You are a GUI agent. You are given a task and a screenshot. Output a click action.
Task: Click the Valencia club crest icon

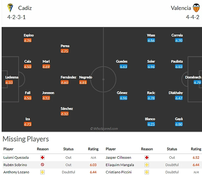pos(196,8)
